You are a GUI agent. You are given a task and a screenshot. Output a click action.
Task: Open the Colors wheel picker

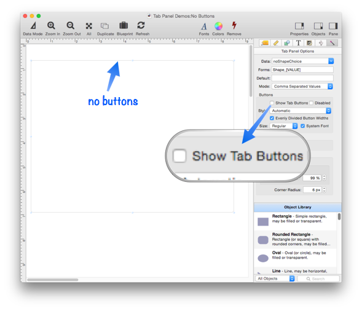tap(218, 26)
